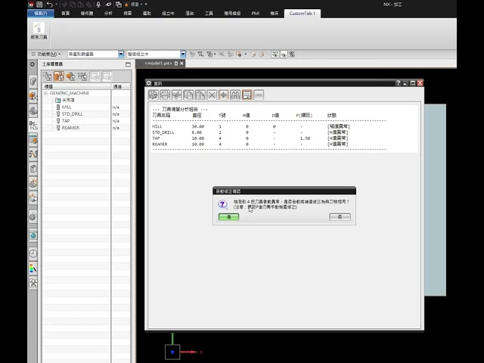Open the Operation Navigator sidebar tab
The width and height of the screenshot is (484, 363).
coord(33,126)
